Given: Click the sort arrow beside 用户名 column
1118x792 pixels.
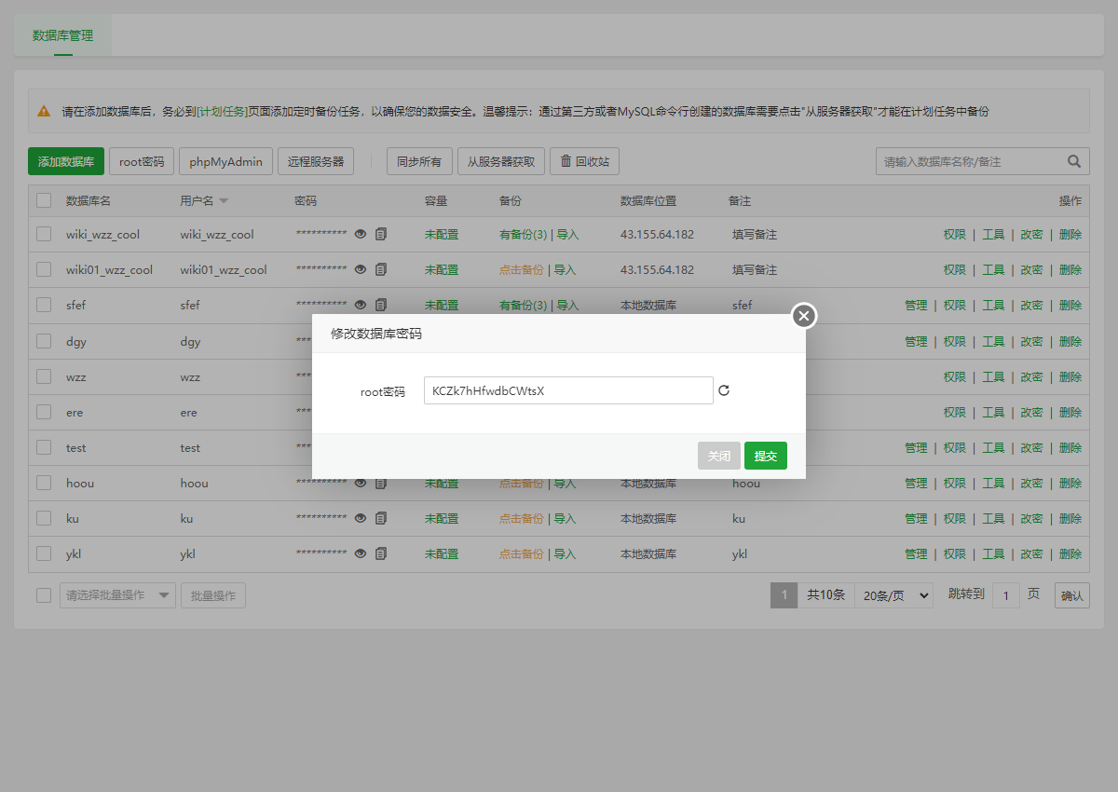Looking at the screenshot, I should click(224, 201).
